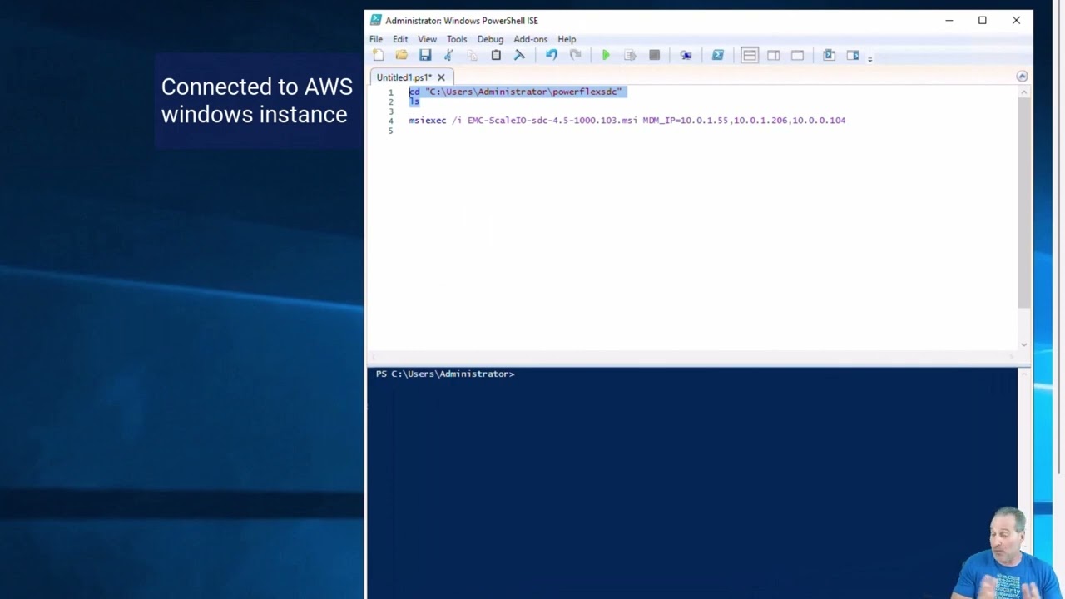Screen dimensions: 1065x599
Task: Click the script pane scroll down arrow
Action: pos(1023,344)
